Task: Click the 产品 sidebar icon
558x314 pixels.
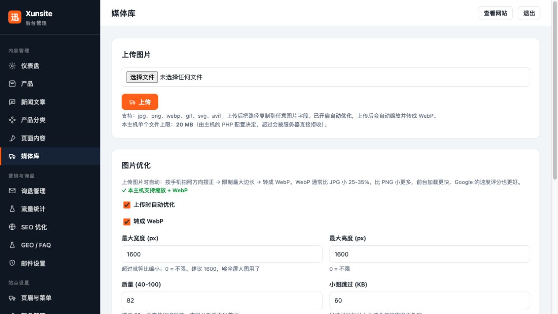Action: pos(12,84)
